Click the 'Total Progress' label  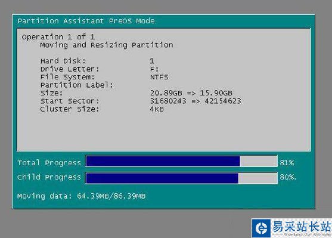49,163
